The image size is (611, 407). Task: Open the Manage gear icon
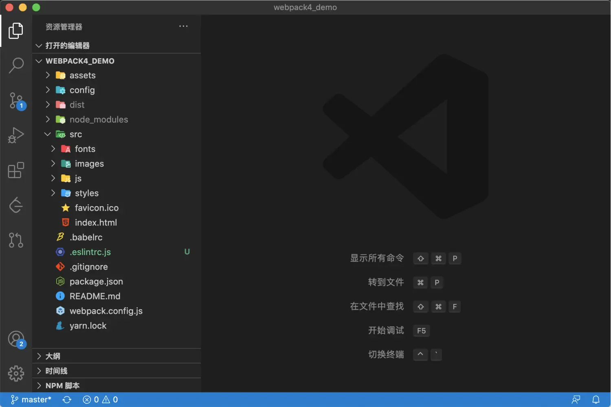tap(16, 373)
